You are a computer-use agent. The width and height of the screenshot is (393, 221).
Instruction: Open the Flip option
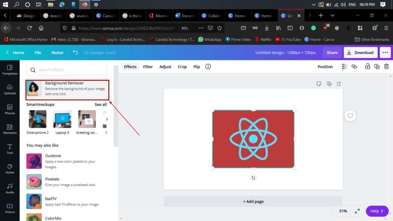(196, 67)
